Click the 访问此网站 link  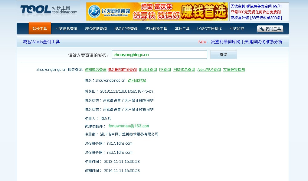pos(137,81)
